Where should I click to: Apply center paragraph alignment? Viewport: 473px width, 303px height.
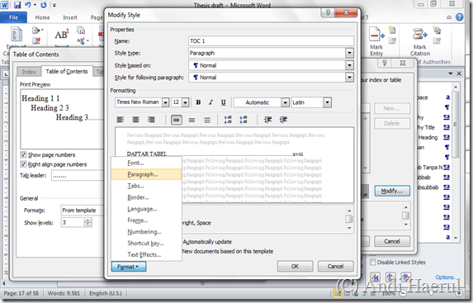(x=135, y=120)
